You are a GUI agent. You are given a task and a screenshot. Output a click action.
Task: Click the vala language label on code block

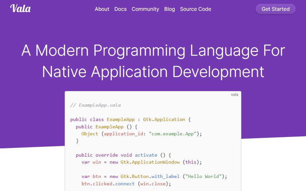(234, 95)
